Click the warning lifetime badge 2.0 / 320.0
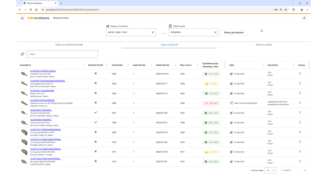Viewport: 327px width, 184px height. (x=211, y=152)
